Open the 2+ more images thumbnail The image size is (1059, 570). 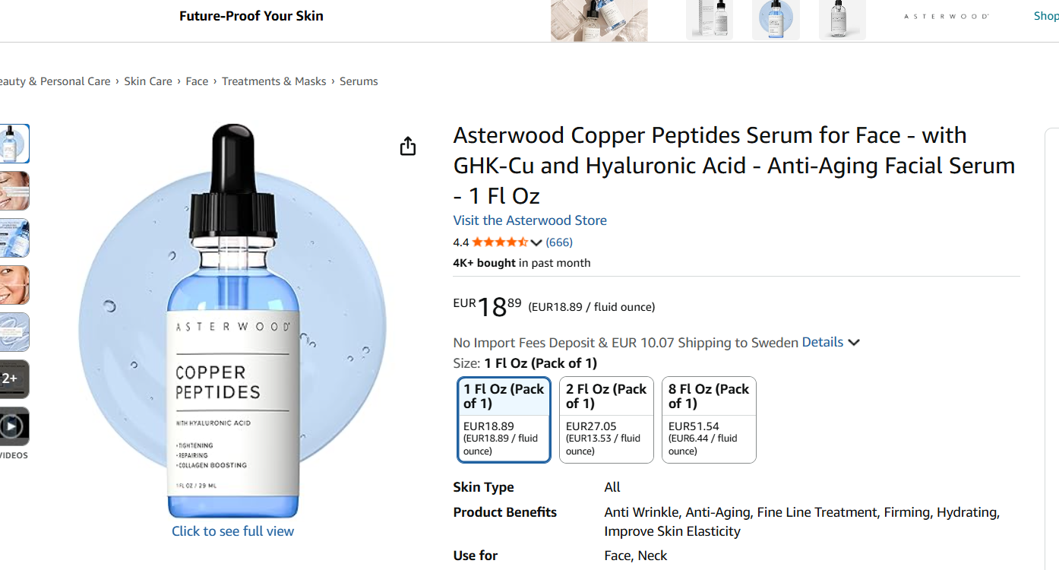[x=13, y=379]
